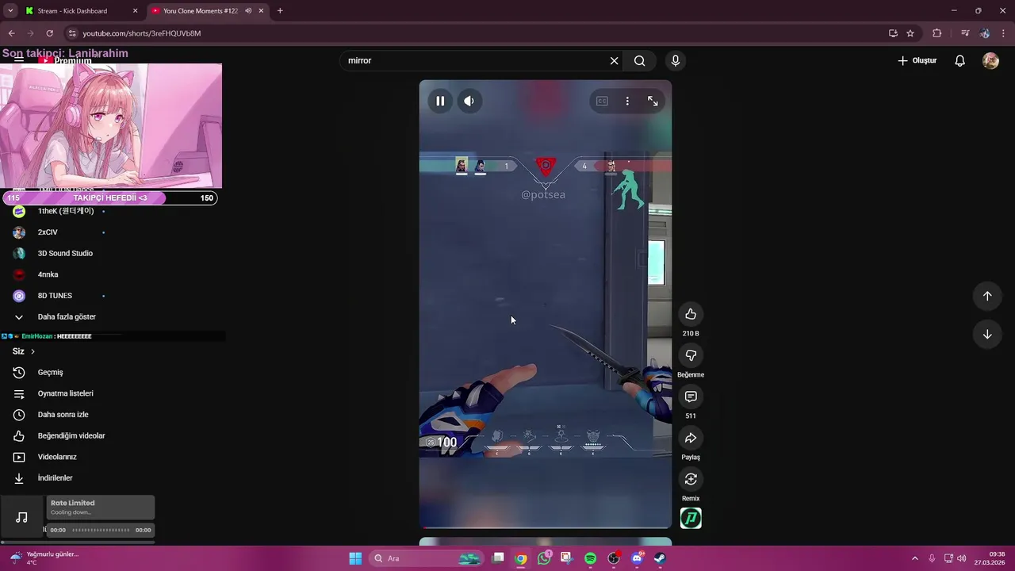
Task: Open Spotify from the taskbar
Action: coord(590,558)
